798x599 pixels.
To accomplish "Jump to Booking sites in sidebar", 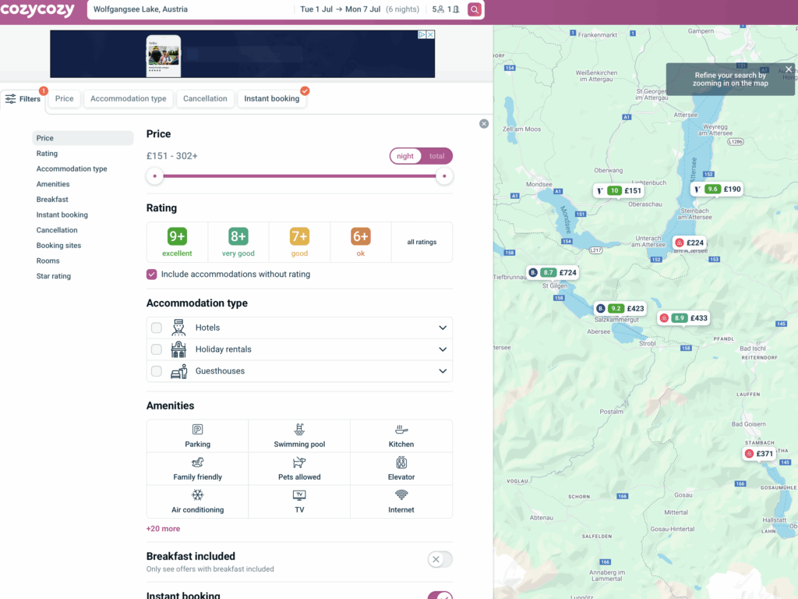I will point(58,245).
